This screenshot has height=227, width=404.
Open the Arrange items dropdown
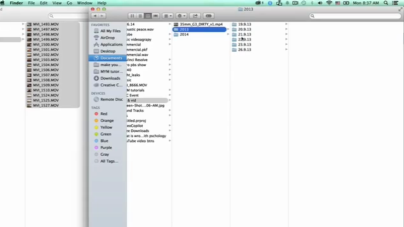(168, 16)
